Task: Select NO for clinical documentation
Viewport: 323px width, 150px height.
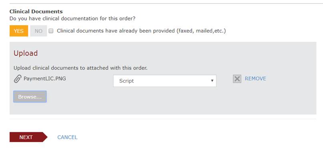Action: [x=38, y=31]
